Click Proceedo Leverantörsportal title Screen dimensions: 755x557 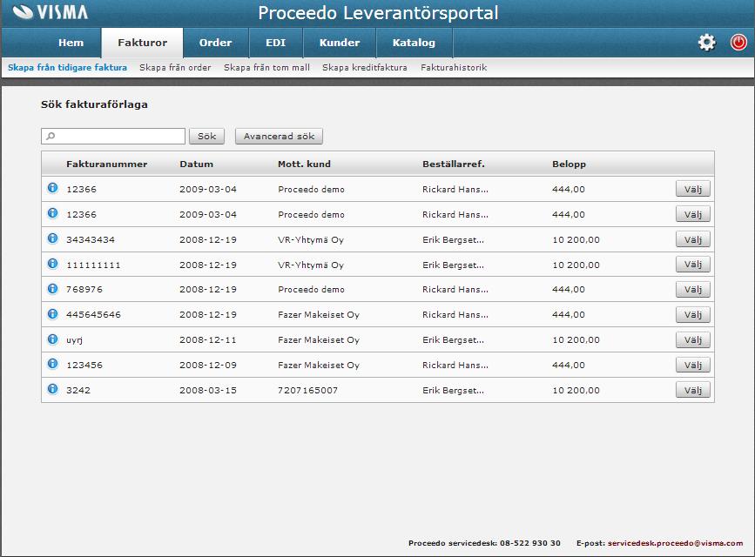tap(378, 13)
